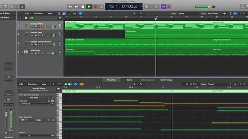Switch to the Smart Tempo tab
The height and width of the screenshot is (139, 248).
167,80
